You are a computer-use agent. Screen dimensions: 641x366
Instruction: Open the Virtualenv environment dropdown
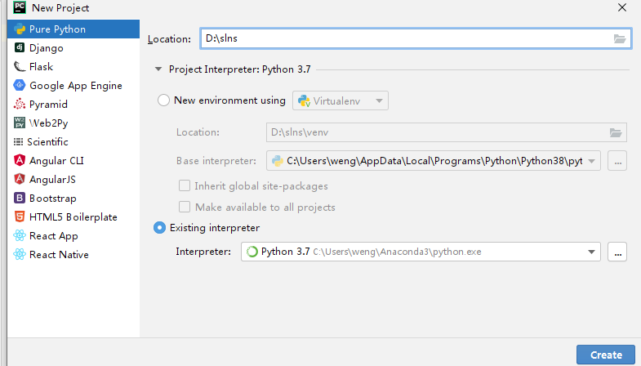click(341, 100)
